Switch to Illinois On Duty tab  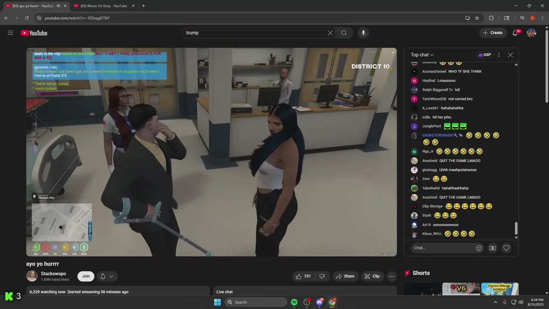(103, 6)
